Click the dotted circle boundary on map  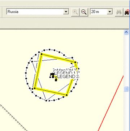[x=26, y=73]
